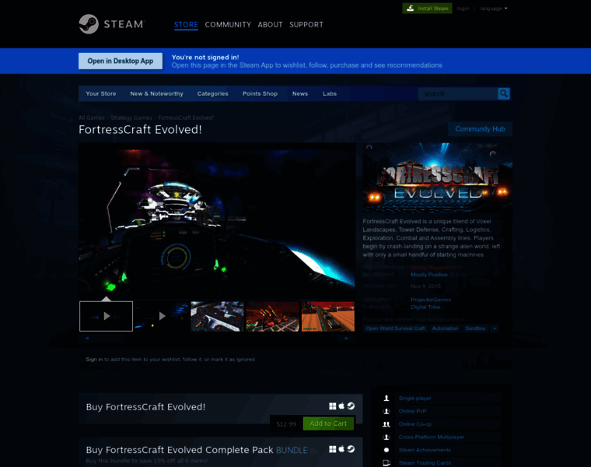
Task: Click the search magnifier icon
Action: coord(504,93)
